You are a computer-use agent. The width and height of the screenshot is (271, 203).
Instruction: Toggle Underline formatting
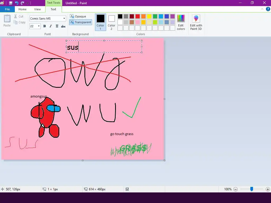pos(57,26)
